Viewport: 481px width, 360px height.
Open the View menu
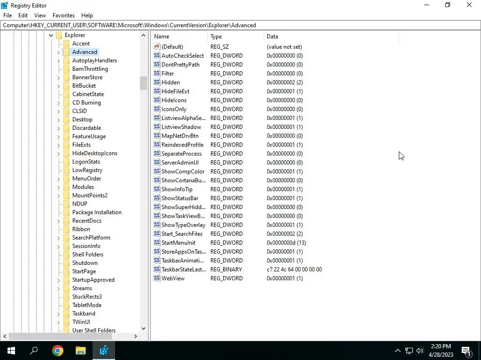tap(40, 15)
